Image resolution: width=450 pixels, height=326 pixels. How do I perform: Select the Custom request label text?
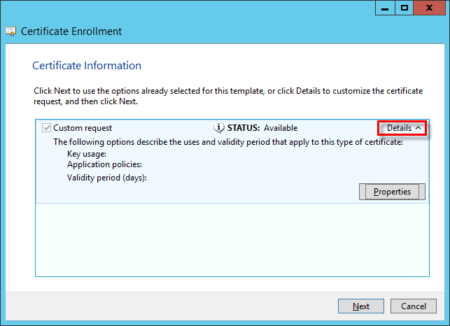click(83, 128)
